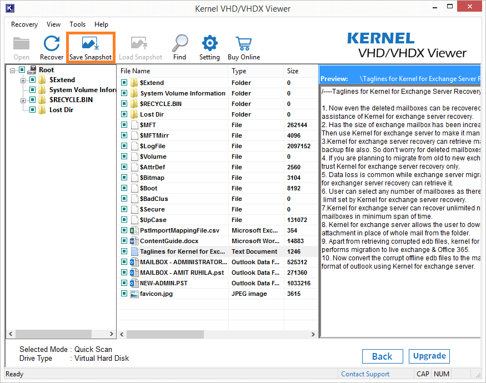Open the View menu

53,24
